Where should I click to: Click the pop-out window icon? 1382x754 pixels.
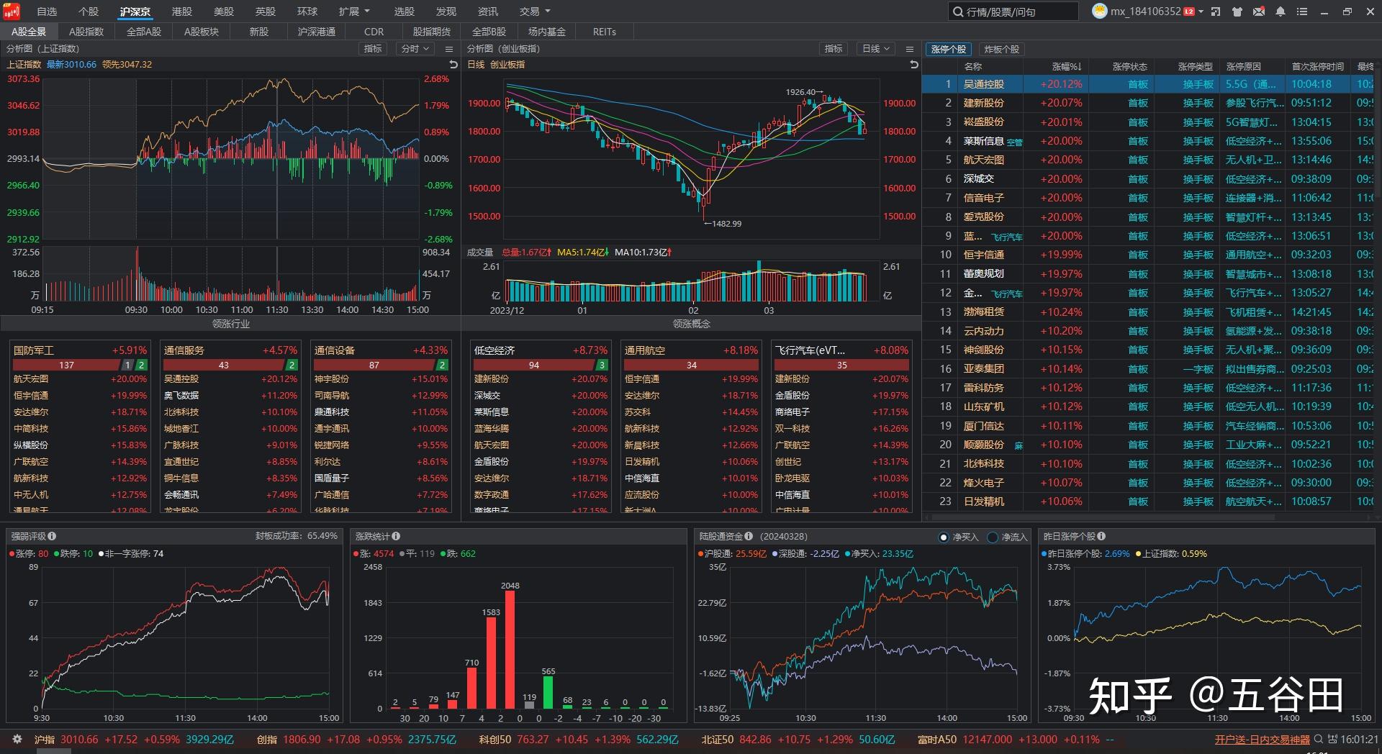click(1216, 12)
